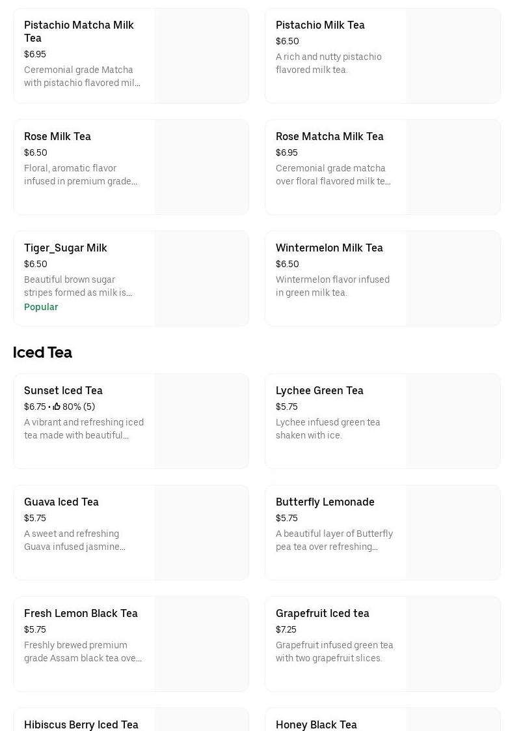The image size is (523, 731).
Task: Open the Sunset Iced Tea title
Action: [x=63, y=390]
